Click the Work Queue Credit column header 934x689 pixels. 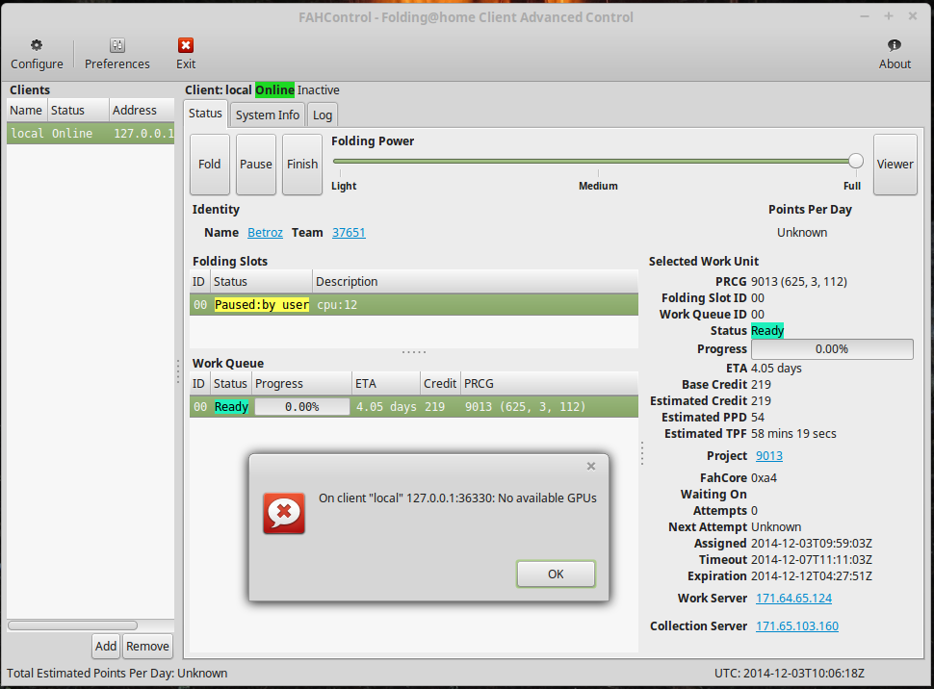440,384
